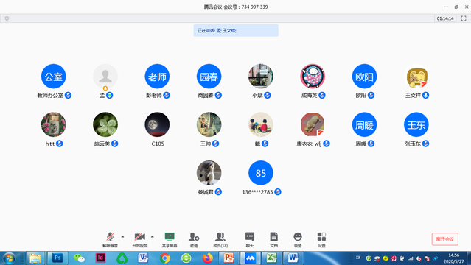Expand audio options arrow beside microphone
The image size is (471, 265).
tap(122, 237)
